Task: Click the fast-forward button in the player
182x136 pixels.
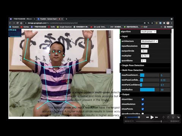Action: coord(157,117)
